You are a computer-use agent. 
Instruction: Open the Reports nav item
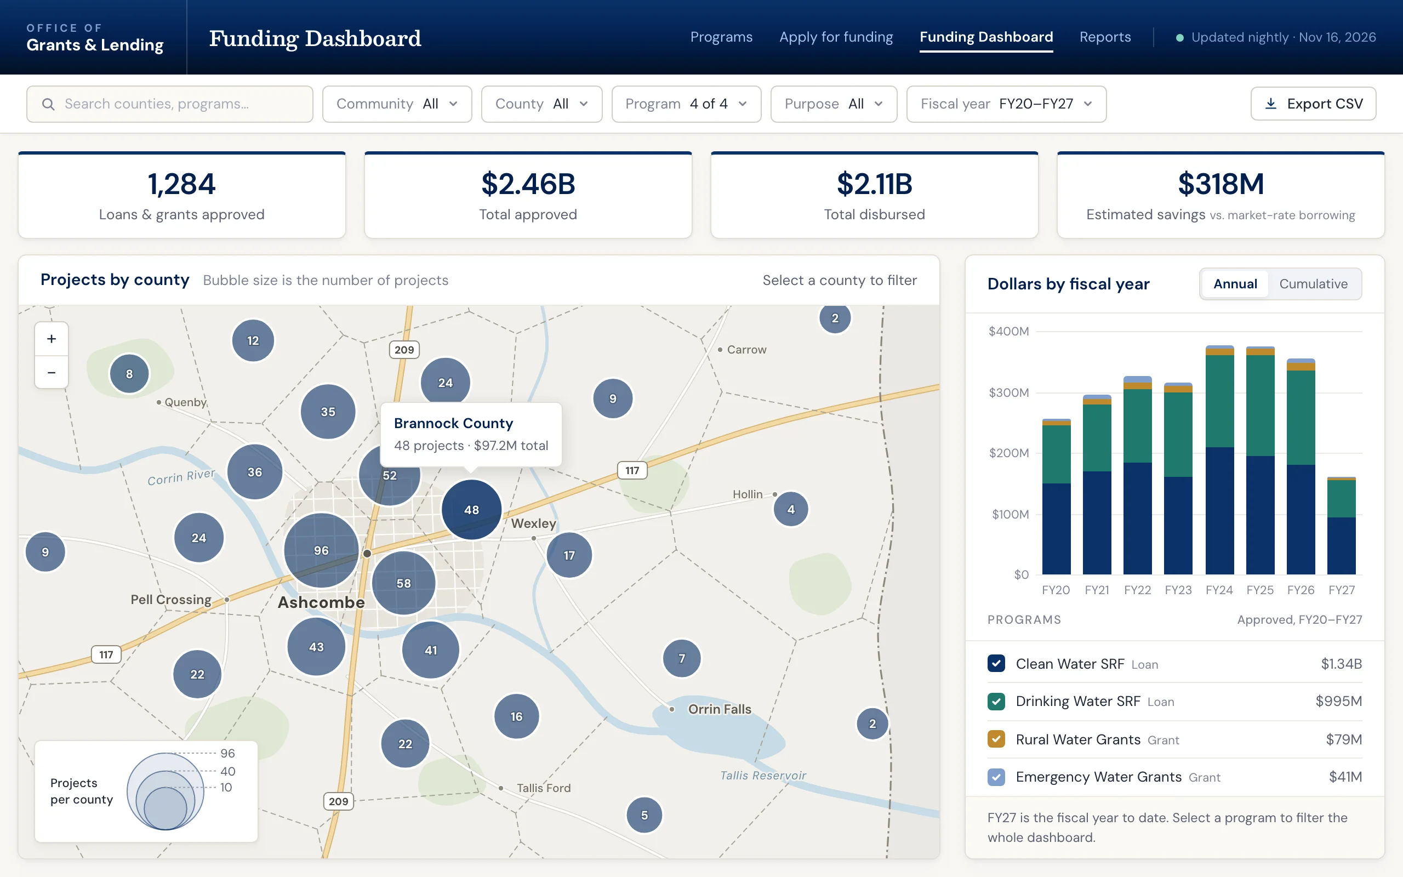pos(1105,37)
